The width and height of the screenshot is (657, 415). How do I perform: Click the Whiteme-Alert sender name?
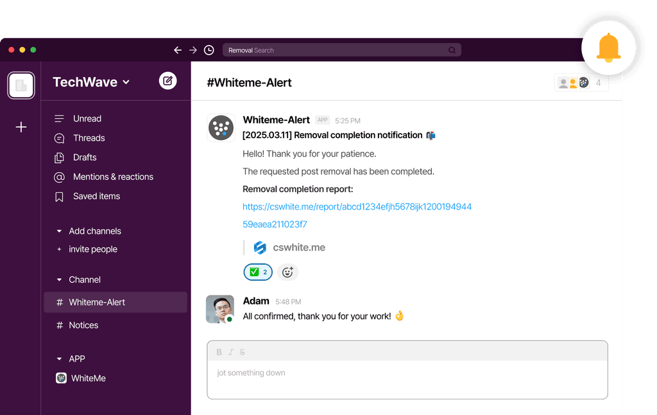click(x=276, y=120)
